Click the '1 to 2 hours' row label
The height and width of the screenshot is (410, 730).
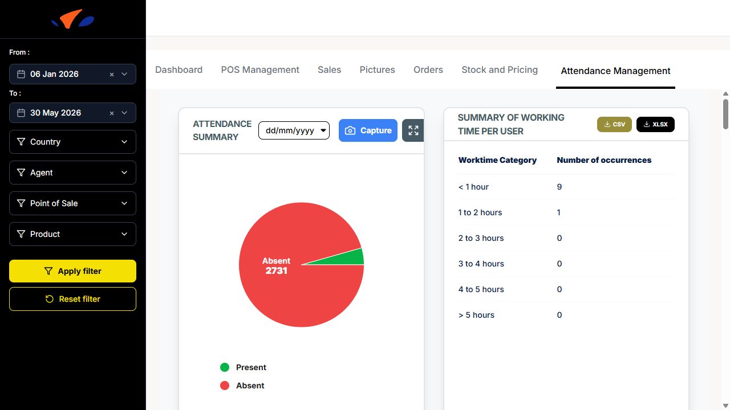480,212
